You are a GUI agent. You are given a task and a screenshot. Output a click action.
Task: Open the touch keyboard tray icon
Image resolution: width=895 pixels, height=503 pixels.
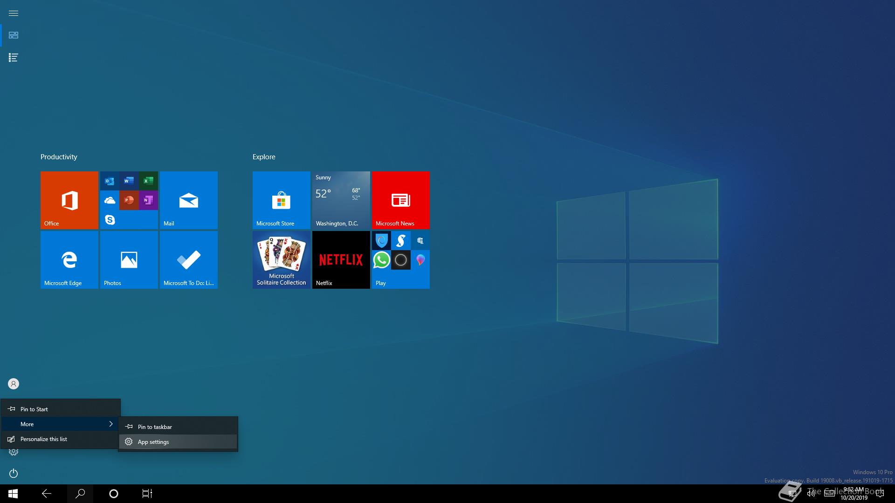(x=829, y=494)
